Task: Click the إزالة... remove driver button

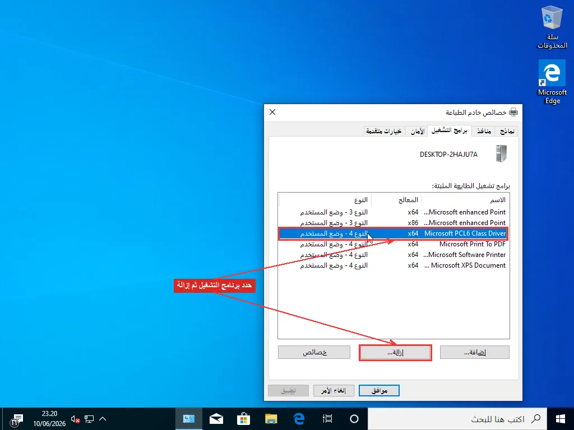Action: pos(395,353)
